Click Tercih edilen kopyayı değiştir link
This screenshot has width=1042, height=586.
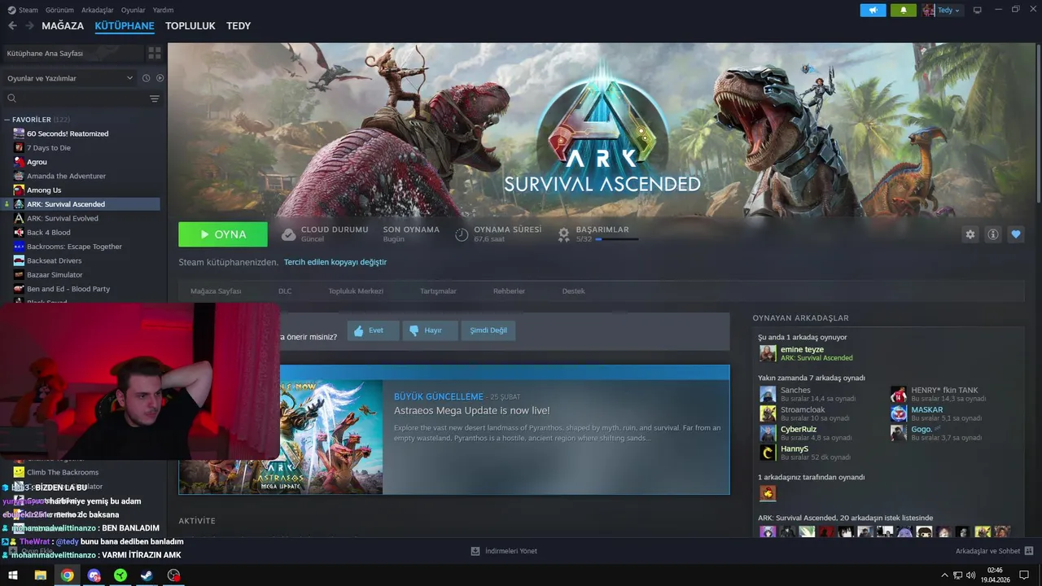pos(335,262)
